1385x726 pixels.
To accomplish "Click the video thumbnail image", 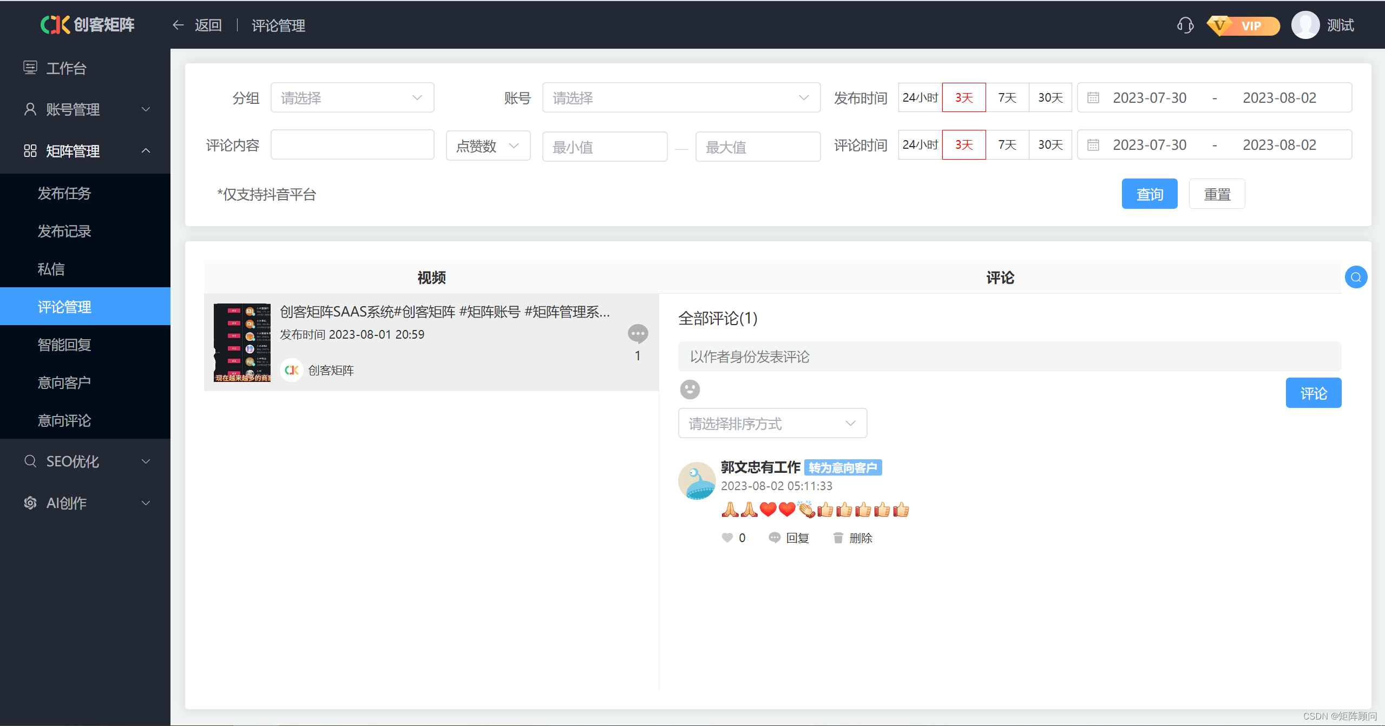I will (242, 342).
